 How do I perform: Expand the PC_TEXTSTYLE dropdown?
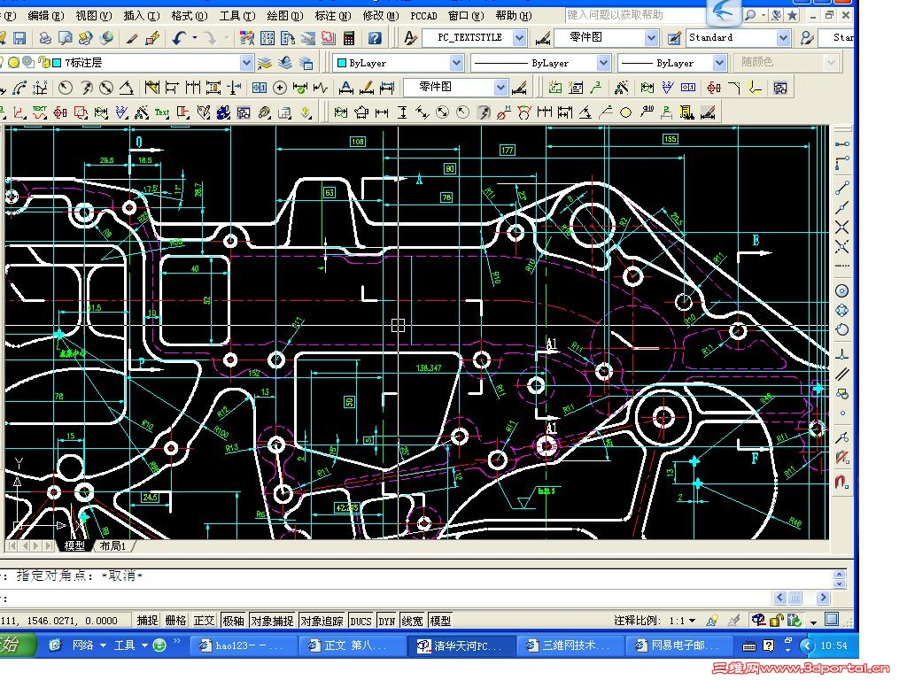point(519,38)
